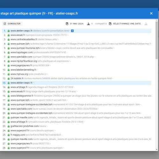Select the highlighted www.atelier-ceapc.fr/ row 13
Image resolution: width=159 pixels, height=159 pixels.
pos(77,83)
